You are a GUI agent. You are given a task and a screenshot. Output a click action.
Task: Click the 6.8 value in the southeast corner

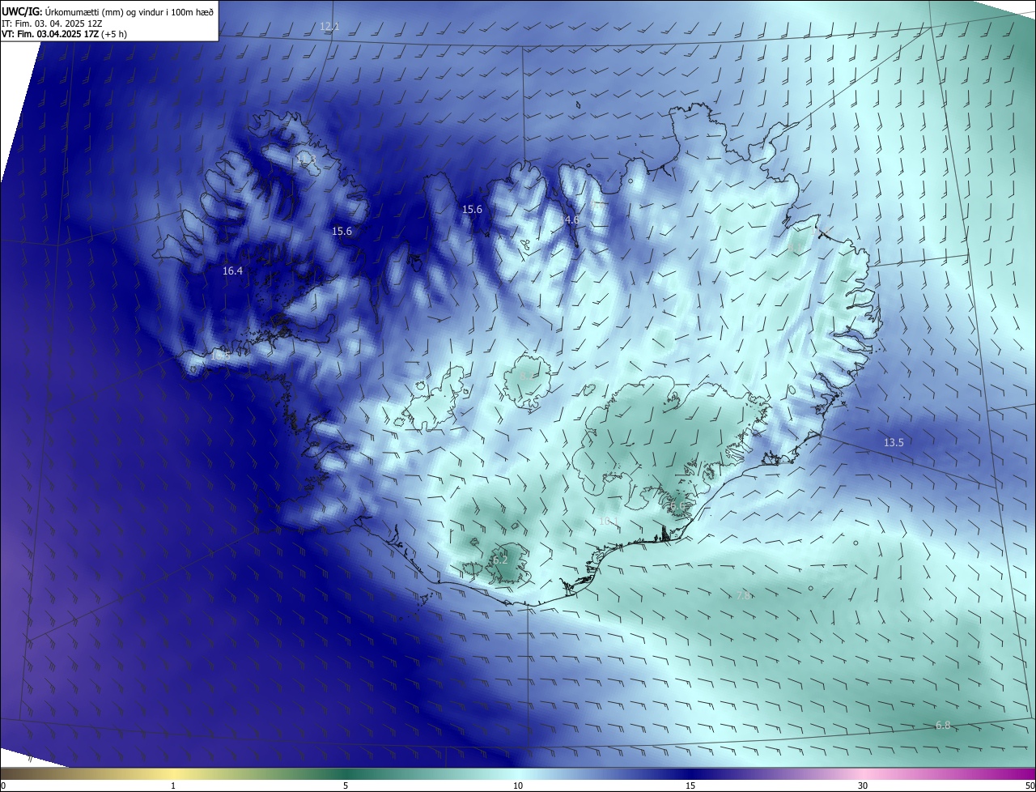click(943, 726)
